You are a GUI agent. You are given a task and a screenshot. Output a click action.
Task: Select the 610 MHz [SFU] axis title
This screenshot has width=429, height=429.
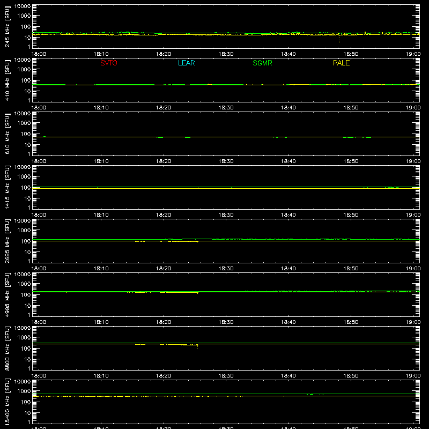pyautogui.click(x=8, y=134)
